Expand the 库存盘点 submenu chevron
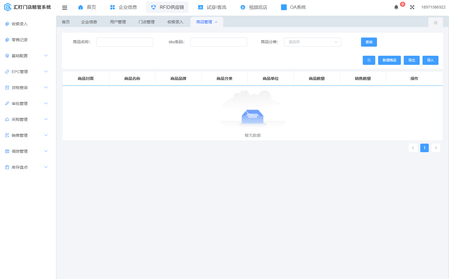 coord(46,167)
